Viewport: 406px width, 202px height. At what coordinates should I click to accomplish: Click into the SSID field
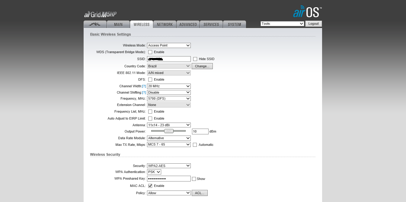pyautogui.click(x=169, y=59)
